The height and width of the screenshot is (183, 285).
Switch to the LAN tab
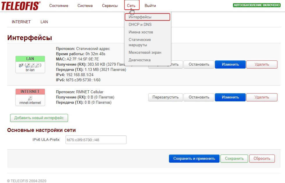(x=44, y=22)
